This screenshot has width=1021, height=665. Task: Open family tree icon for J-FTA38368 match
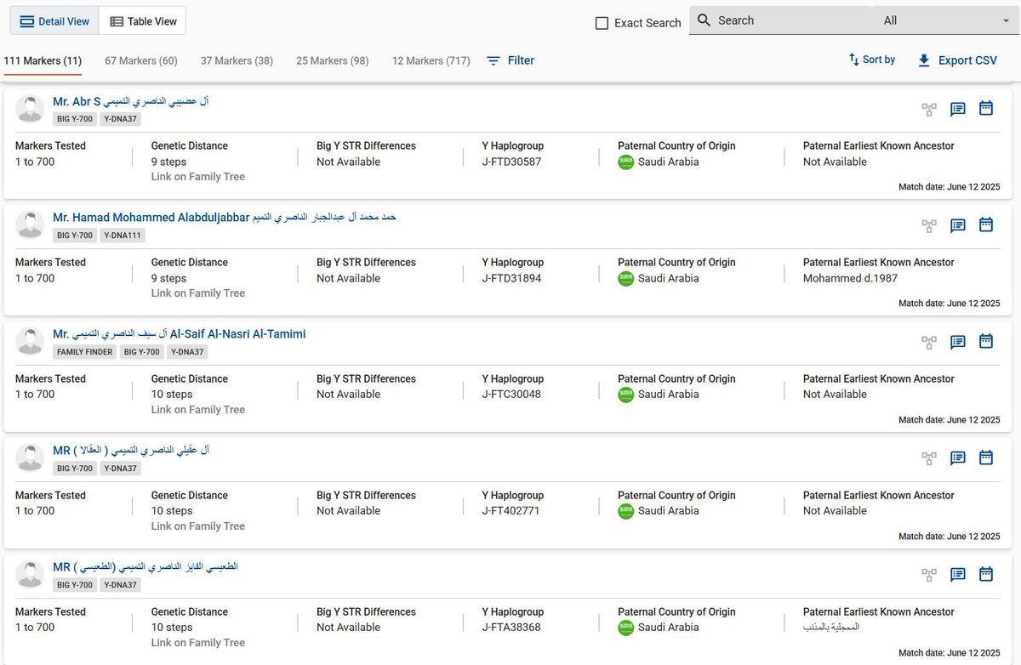(x=929, y=575)
